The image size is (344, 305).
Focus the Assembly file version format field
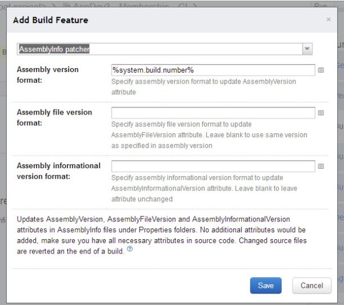tap(213, 113)
